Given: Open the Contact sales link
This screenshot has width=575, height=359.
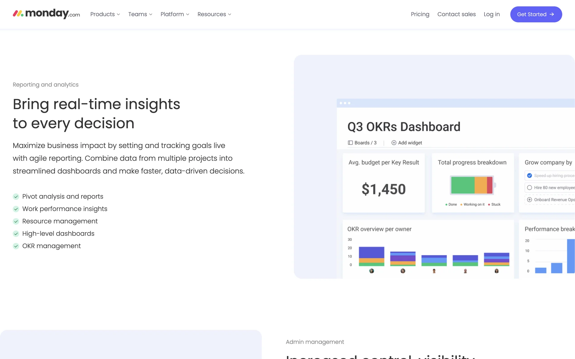Looking at the screenshot, I should (x=456, y=14).
